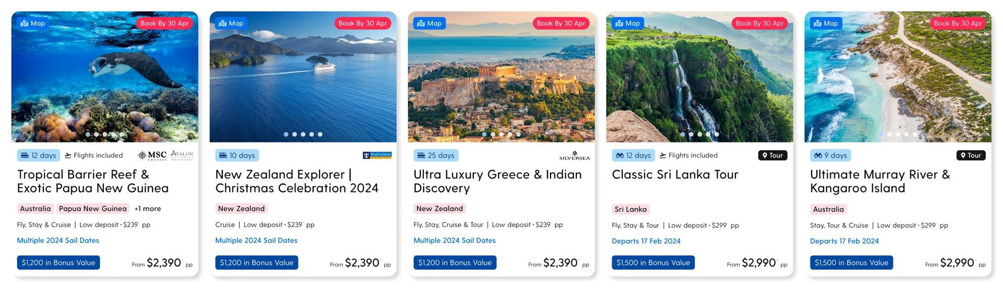Open Map on Classic Sri Lanka Tour card
The height and width of the screenshot is (288, 1003).
pyautogui.click(x=628, y=23)
